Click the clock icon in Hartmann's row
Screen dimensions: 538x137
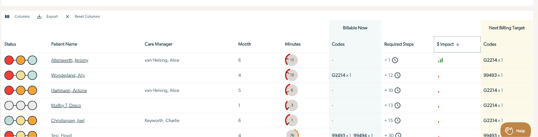click(397, 90)
